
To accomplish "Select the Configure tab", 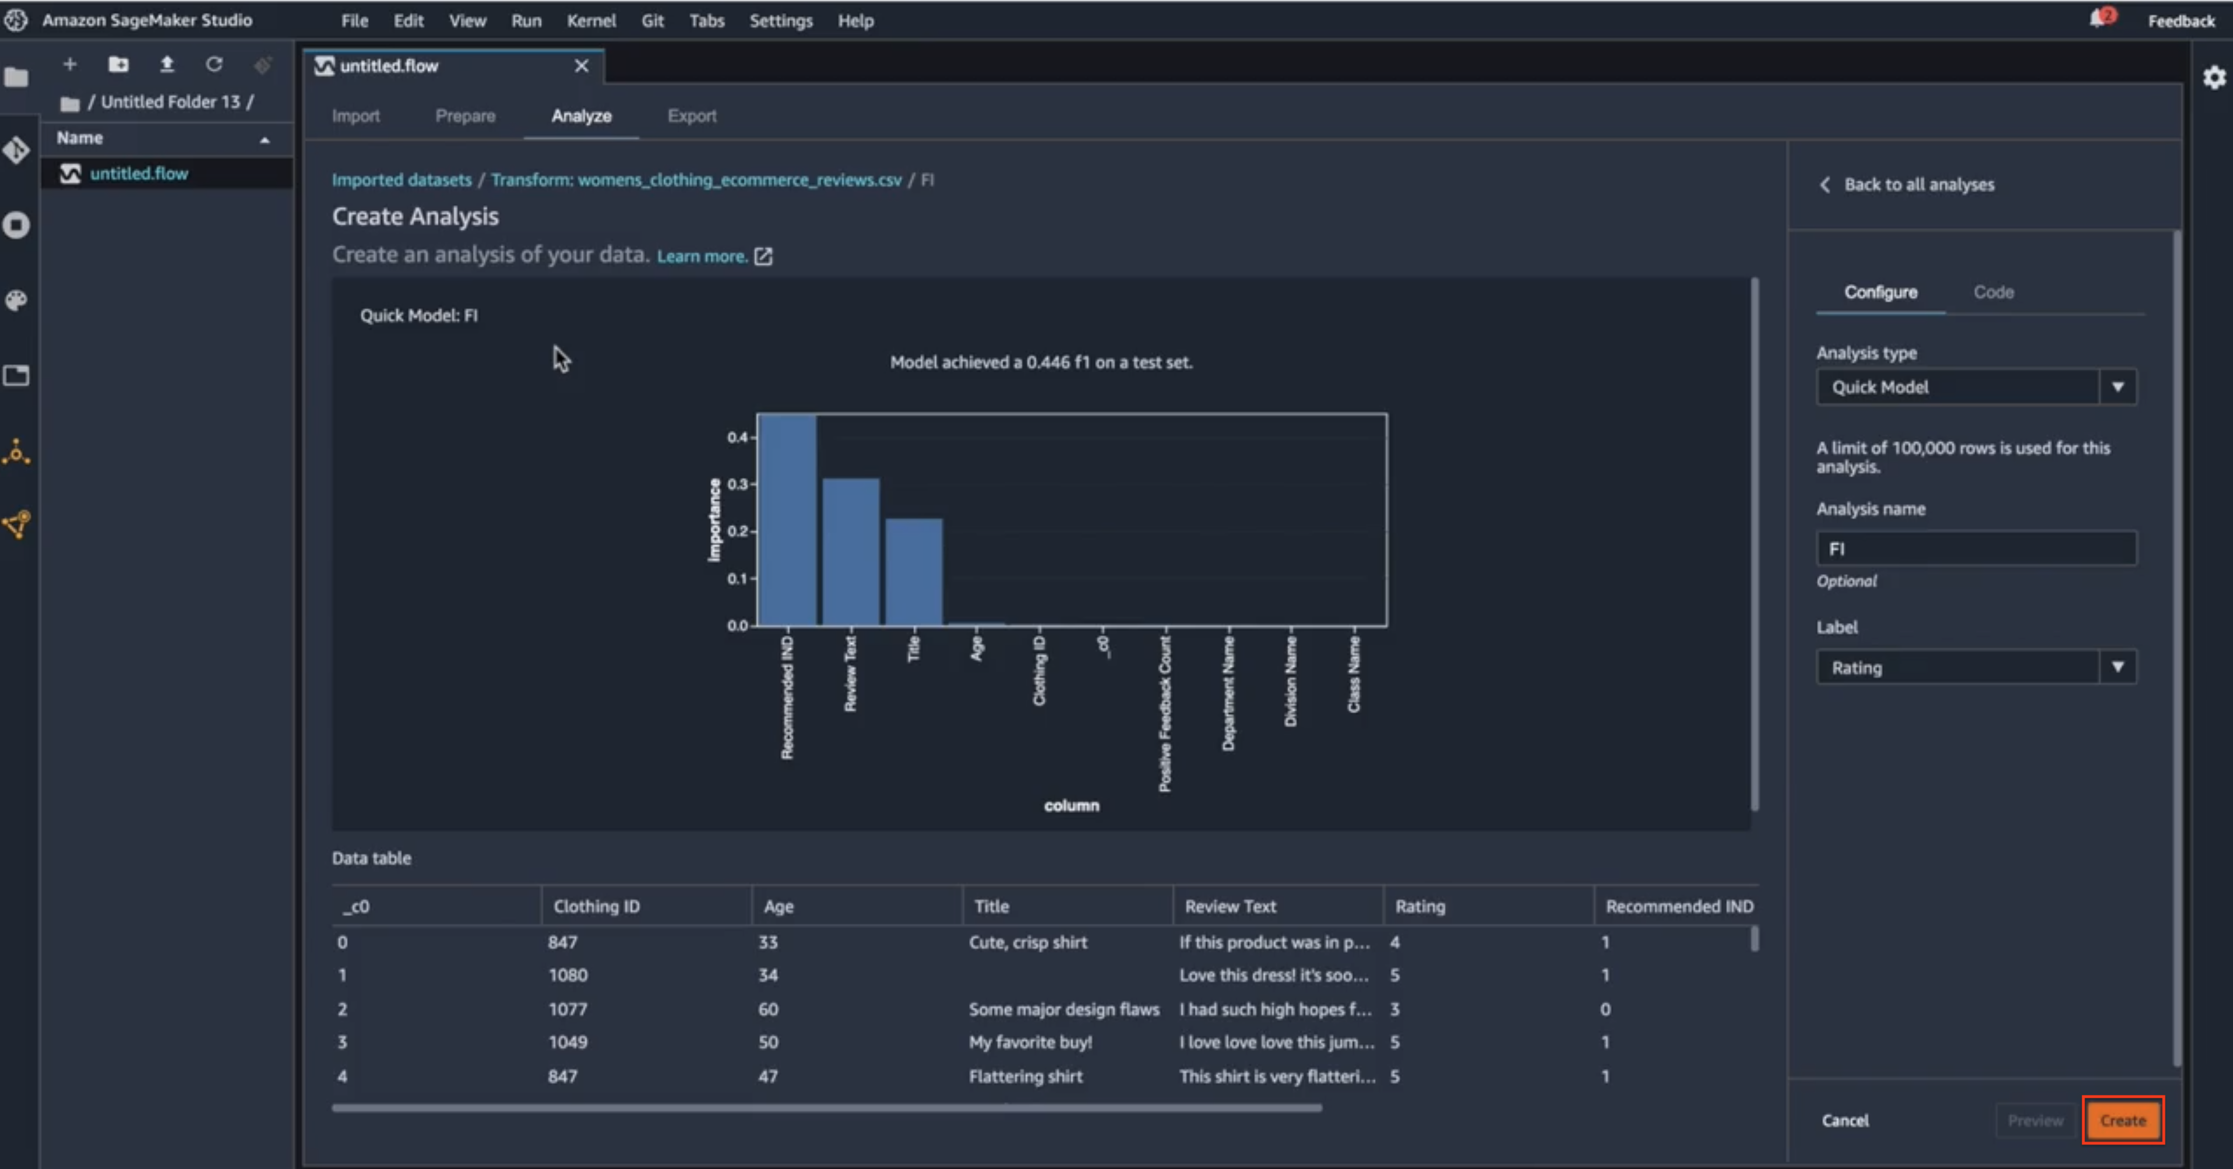I will pos(1880,292).
